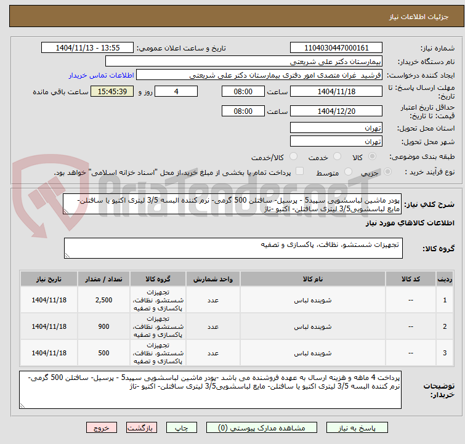Click شوینده لباس in row 3
The image size is (465, 444).
coord(313,353)
